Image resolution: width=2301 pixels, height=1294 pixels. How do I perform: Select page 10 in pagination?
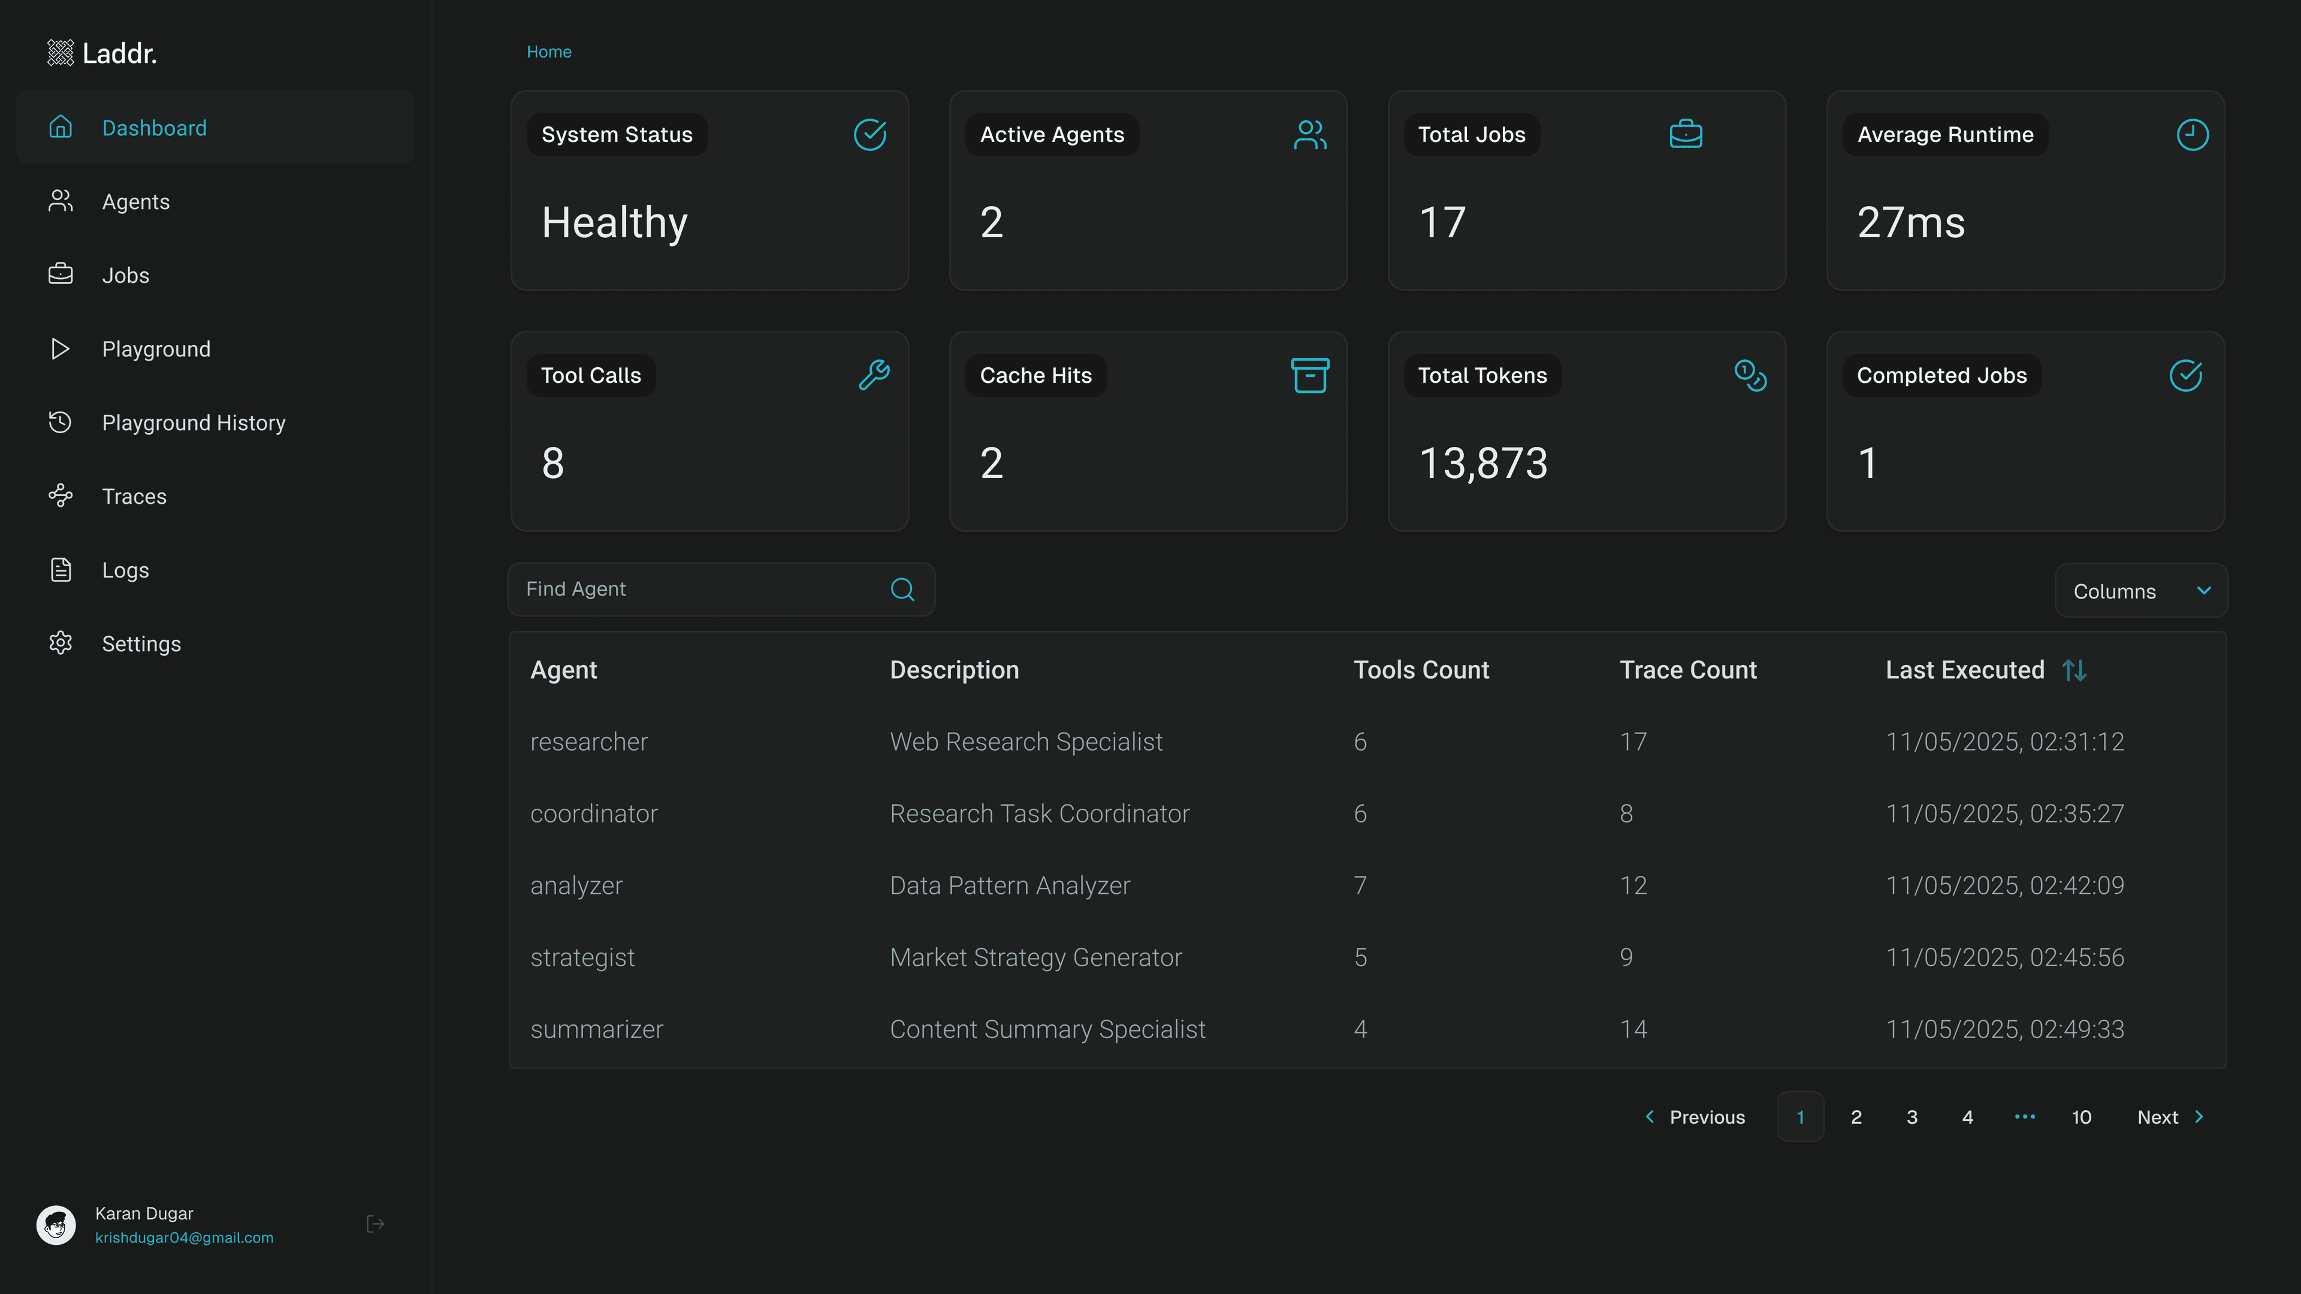click(2081, 1116)
